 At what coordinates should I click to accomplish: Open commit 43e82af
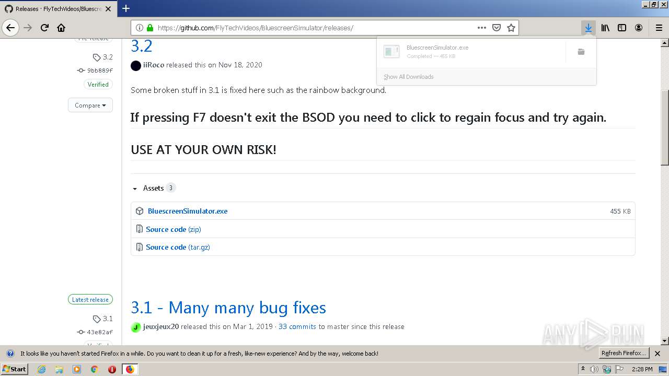tap(95, 332)
